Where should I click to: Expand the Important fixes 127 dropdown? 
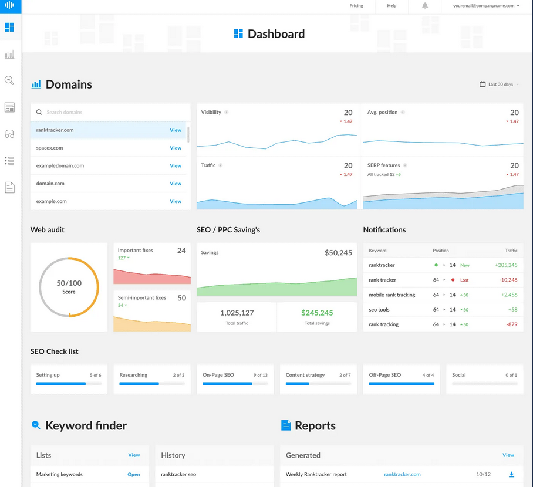124,258
